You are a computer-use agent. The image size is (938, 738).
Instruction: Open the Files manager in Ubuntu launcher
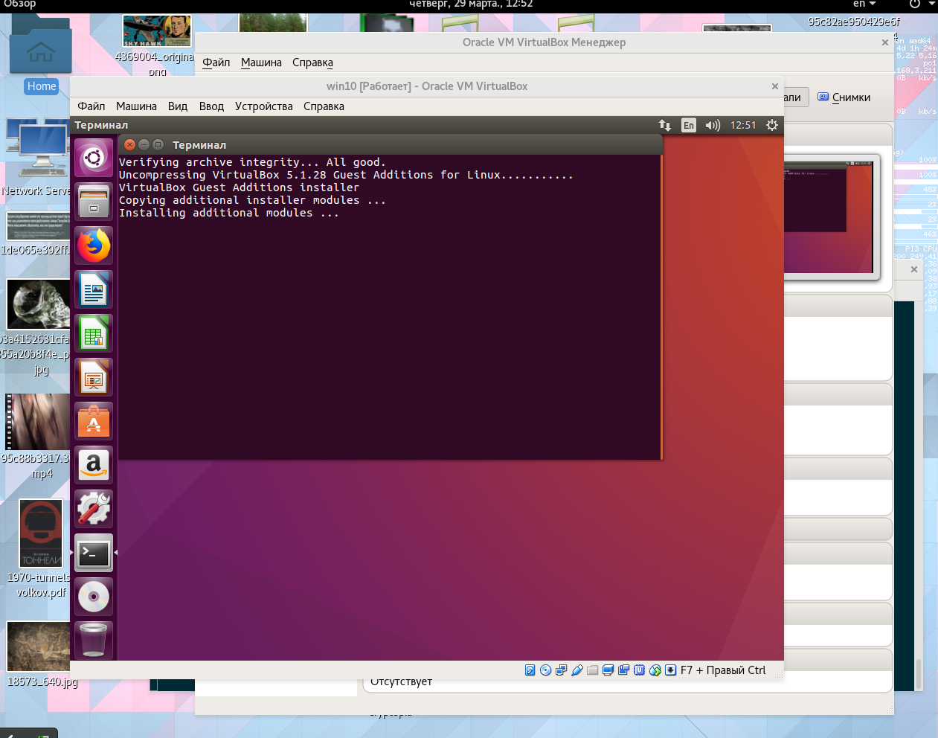(94, 201)
